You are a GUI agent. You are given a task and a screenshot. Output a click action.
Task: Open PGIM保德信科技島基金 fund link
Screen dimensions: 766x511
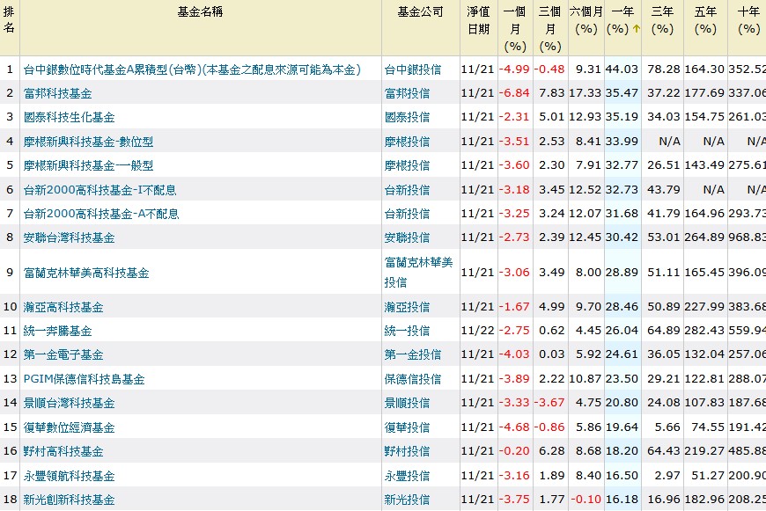84,379
